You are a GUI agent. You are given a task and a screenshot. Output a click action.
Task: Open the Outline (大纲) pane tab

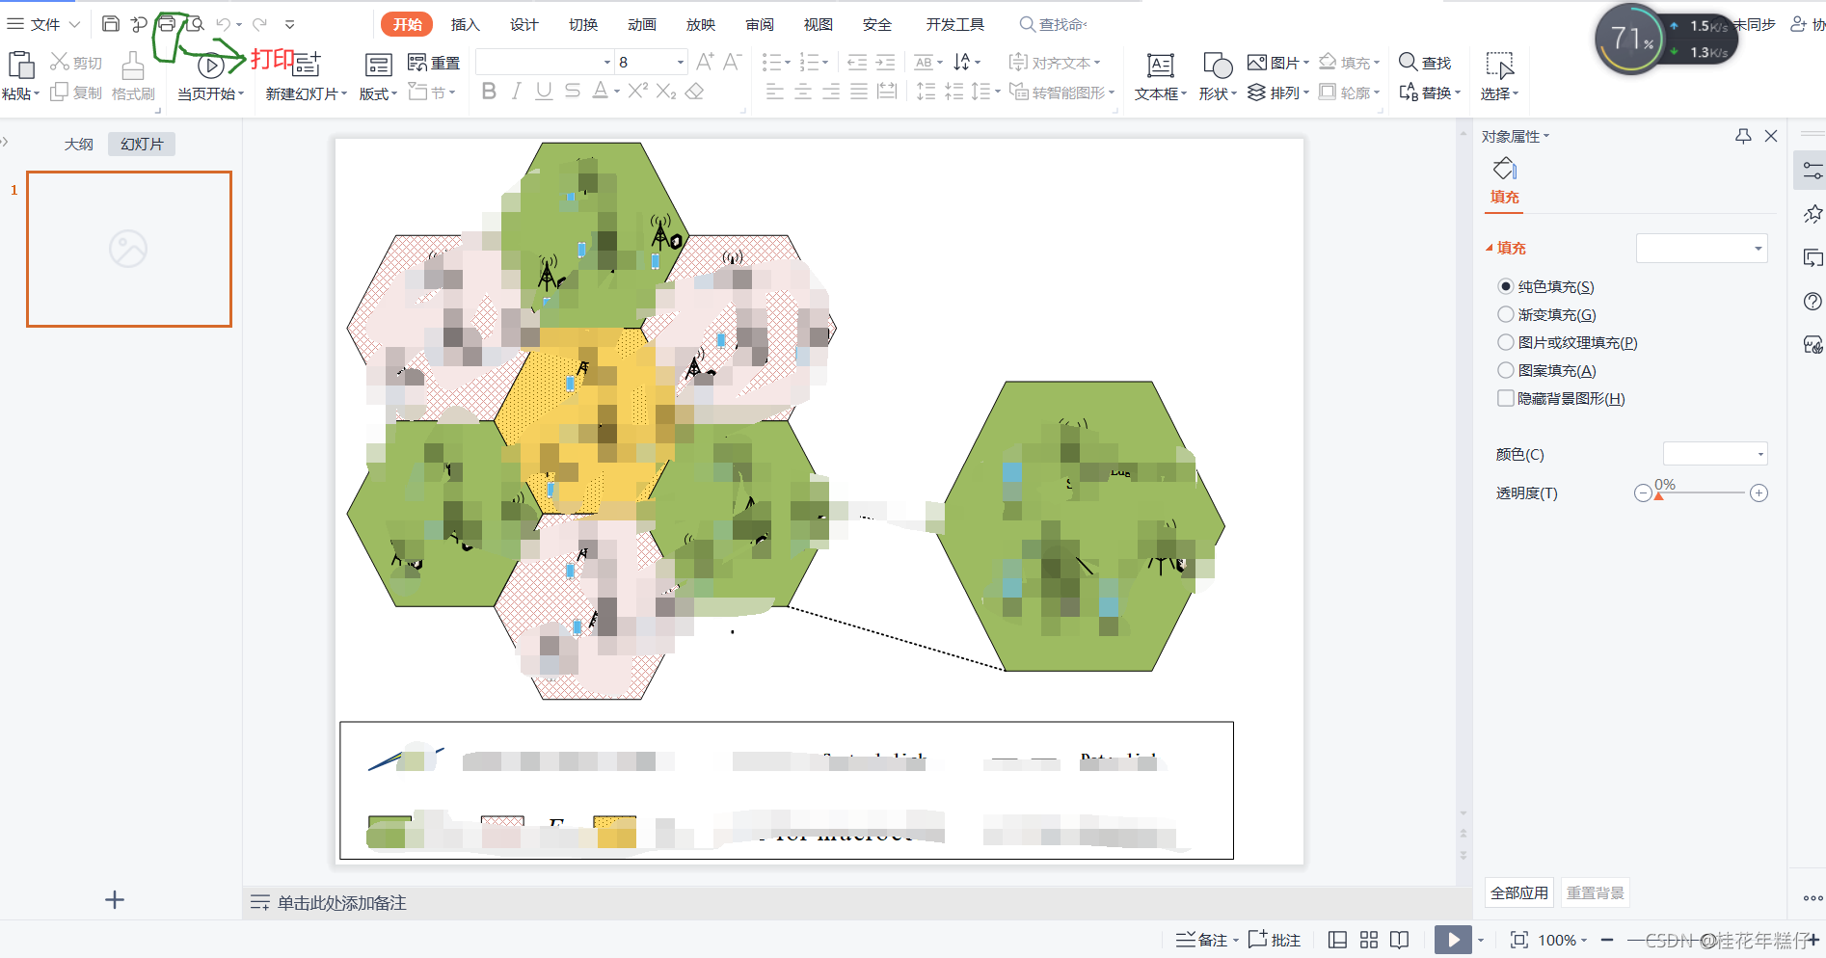pos(79,144)
